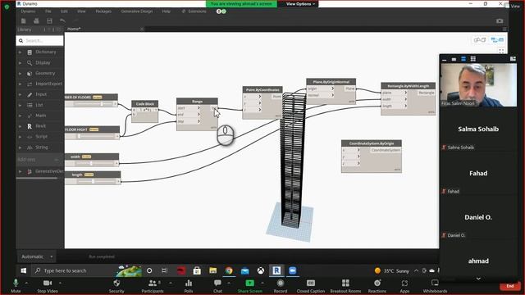
Task: Open Zoom Chat
Action: tap(217, 284)
